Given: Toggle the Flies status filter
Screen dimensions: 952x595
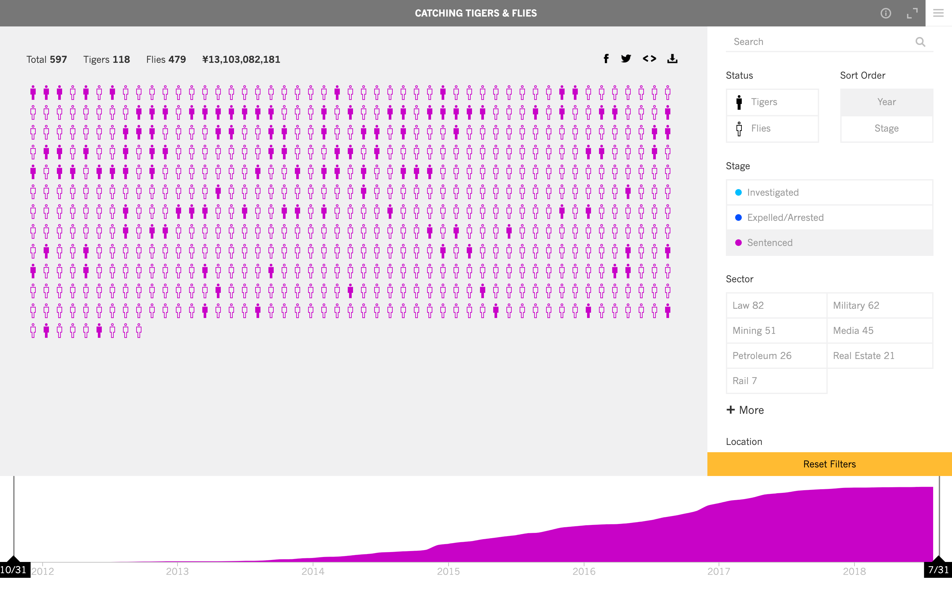Looking at the screenshot, I should [772, 128].
